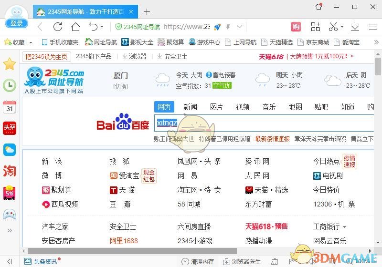Image resolution: width=382 pixels, height=267 pixels.
Task: Expand more bookmarks double chevron
Action: click(x=376, y=42)
